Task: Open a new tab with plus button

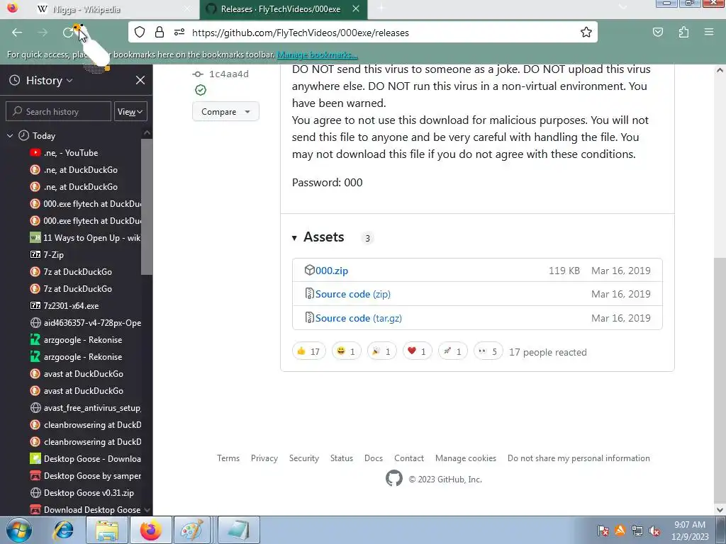Action: coord(381,8)
